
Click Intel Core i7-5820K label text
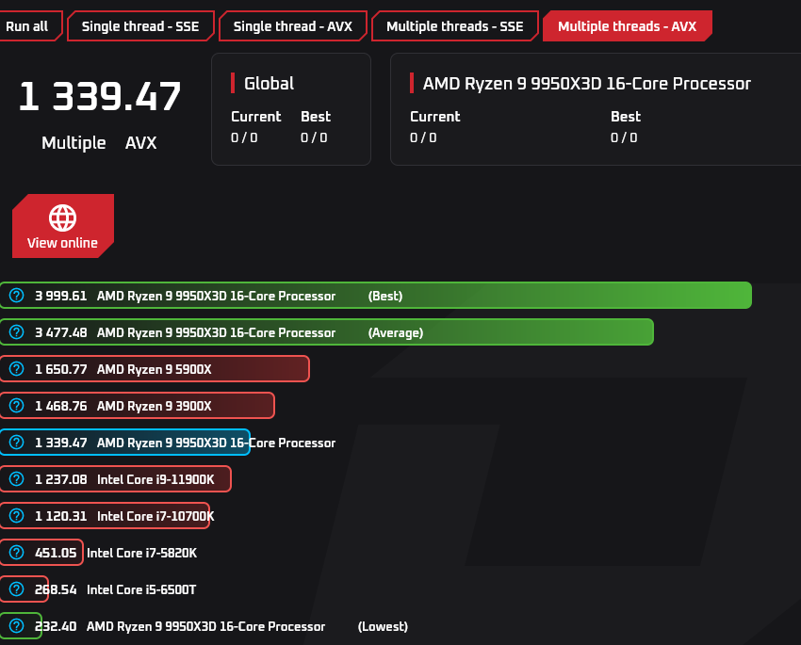point(141,553)
